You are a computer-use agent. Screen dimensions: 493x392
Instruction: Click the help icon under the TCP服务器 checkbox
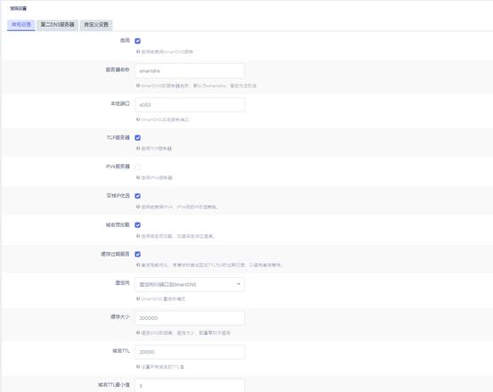pyautogui.click(x=138, y=148)
